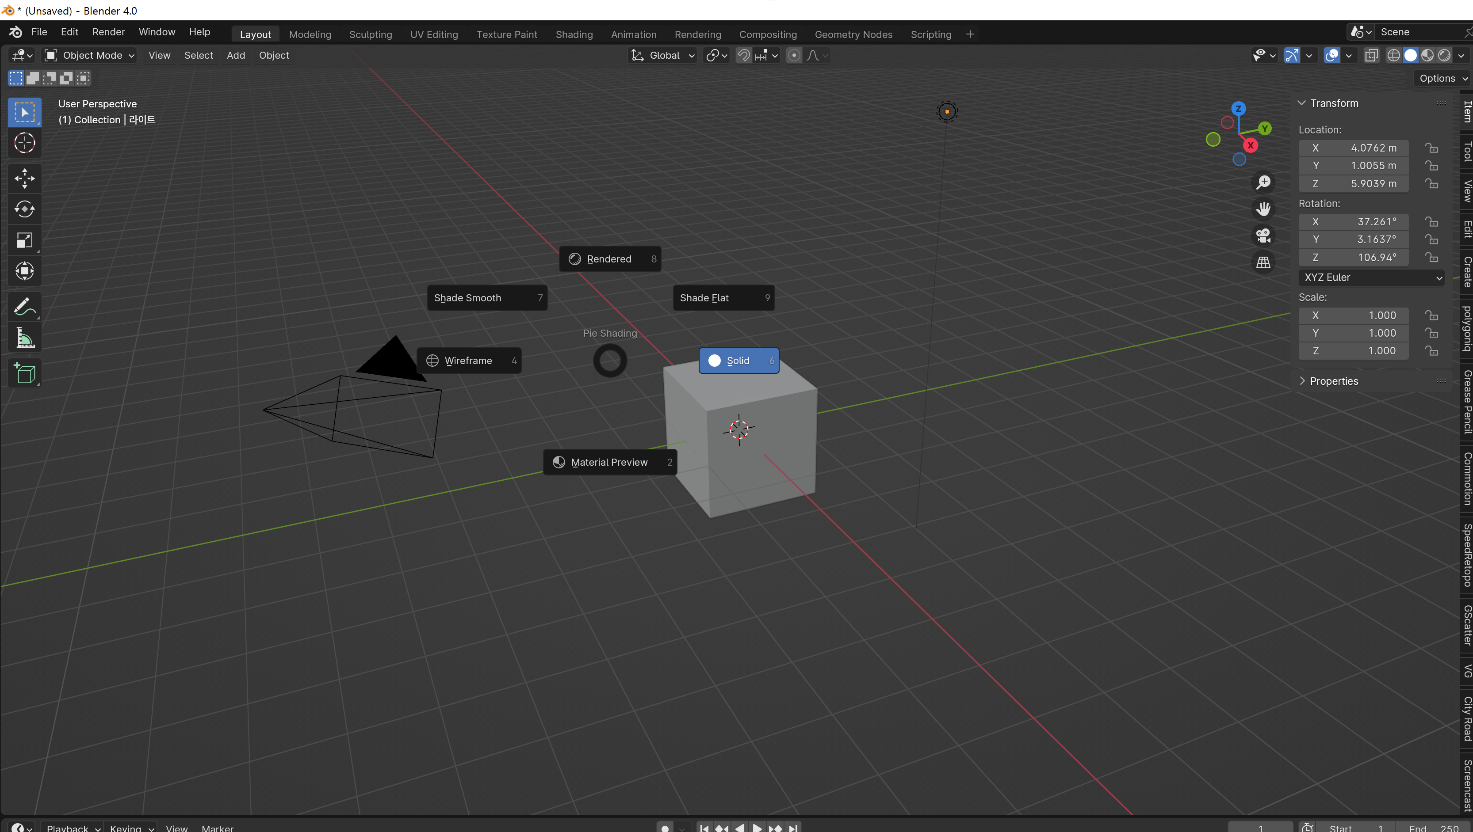Collapse the Transform panel

point(1302,103)
